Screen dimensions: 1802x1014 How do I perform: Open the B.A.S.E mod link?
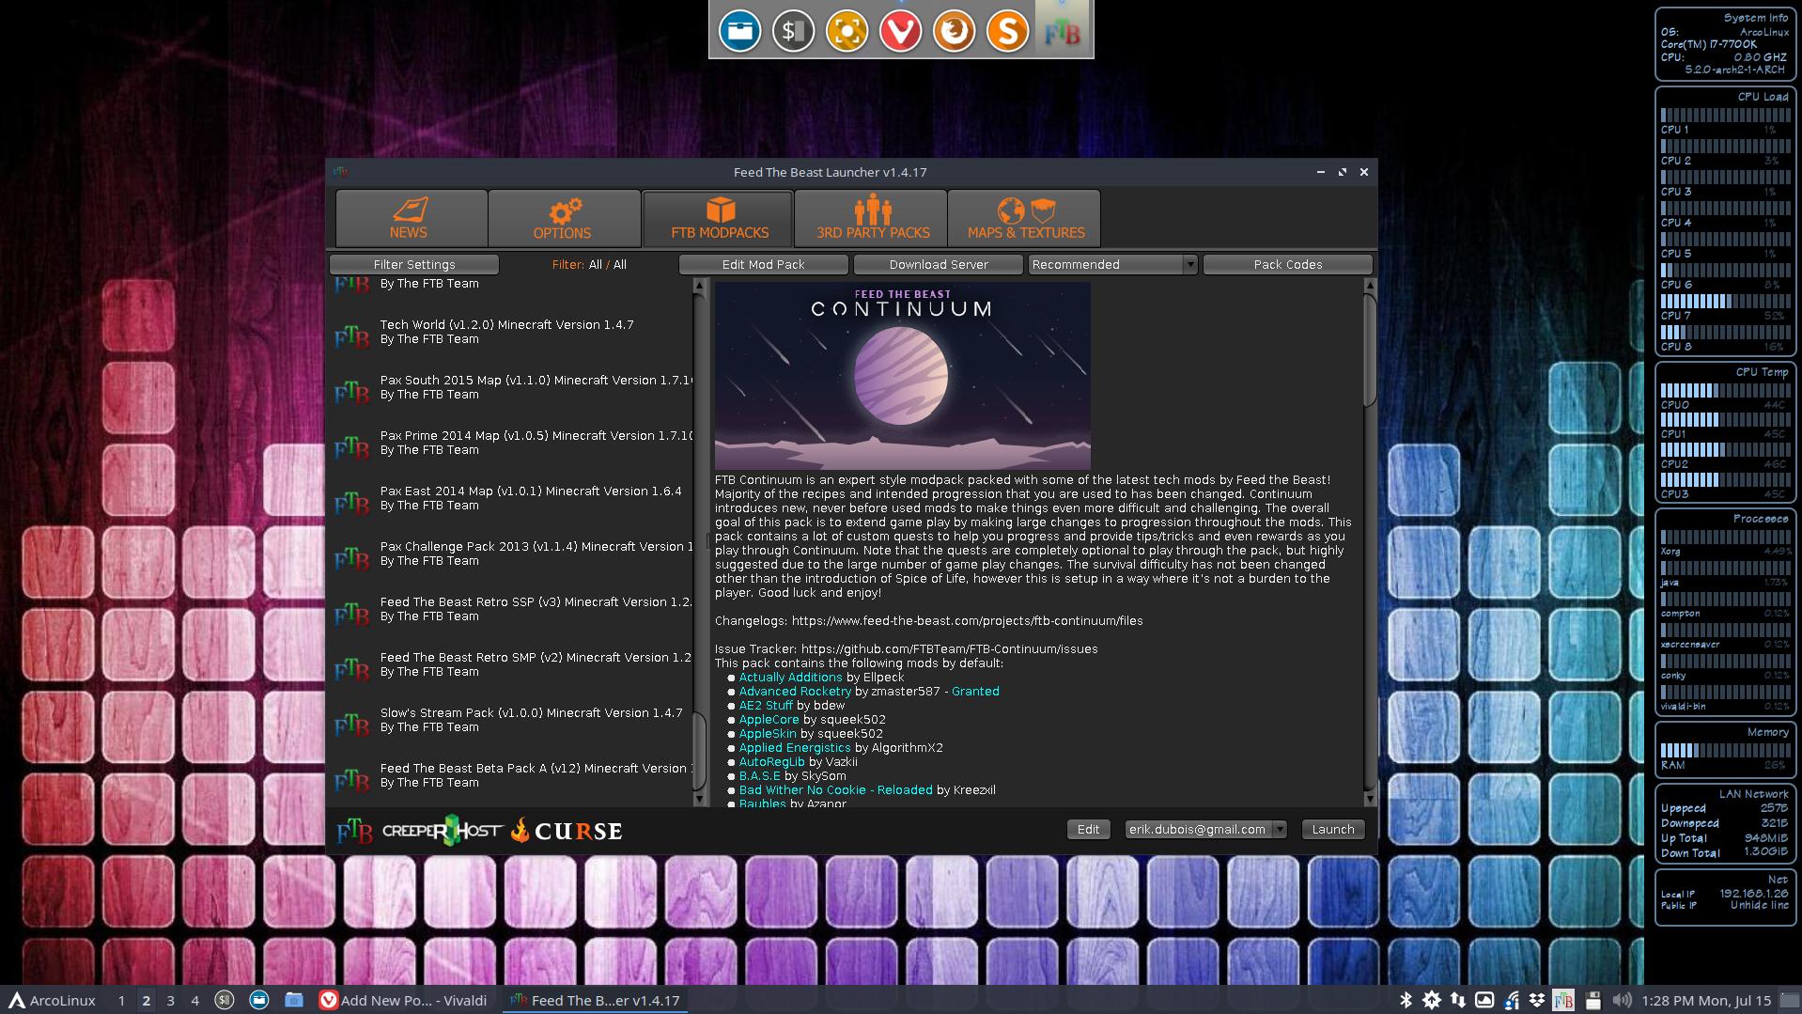pyautogui.click(x=760, y=775)
